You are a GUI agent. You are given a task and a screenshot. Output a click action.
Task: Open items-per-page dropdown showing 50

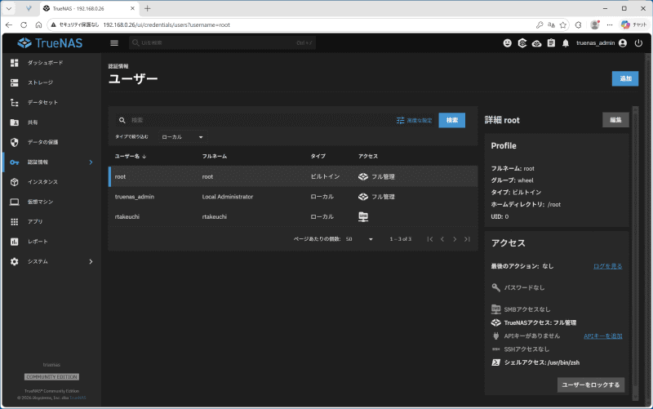pos(359,239)
